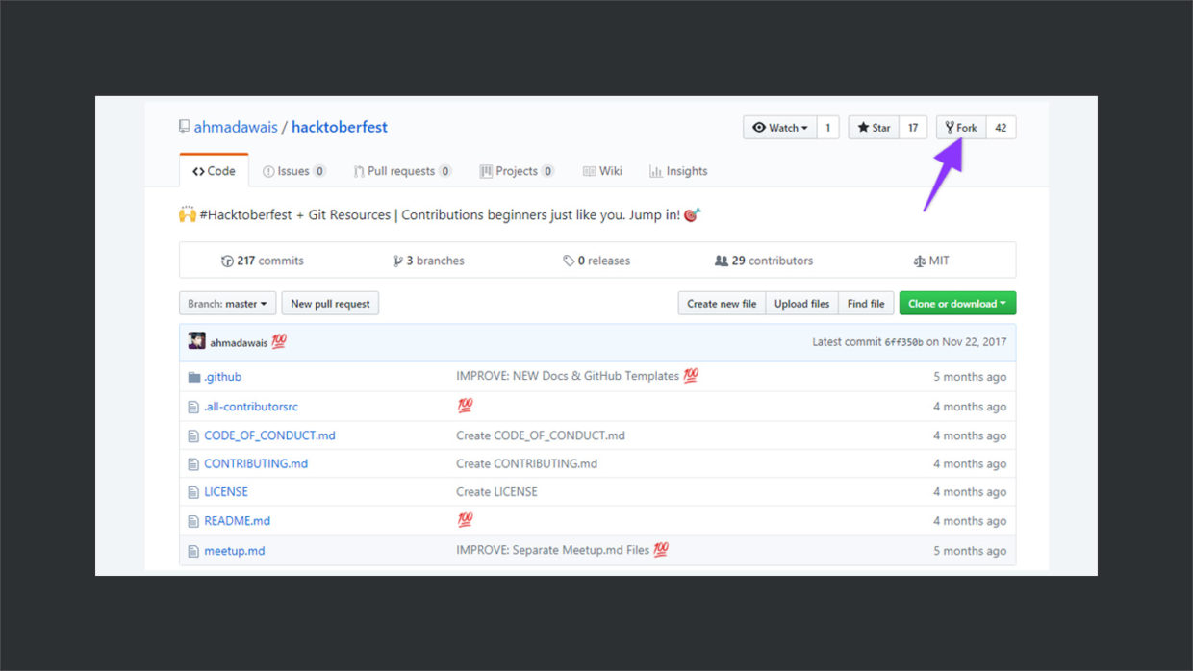Click the ahmadawais avatar thumbnail
Image resolution: width=1193 pixels, height=671 pixels.
tap(195, 341)
